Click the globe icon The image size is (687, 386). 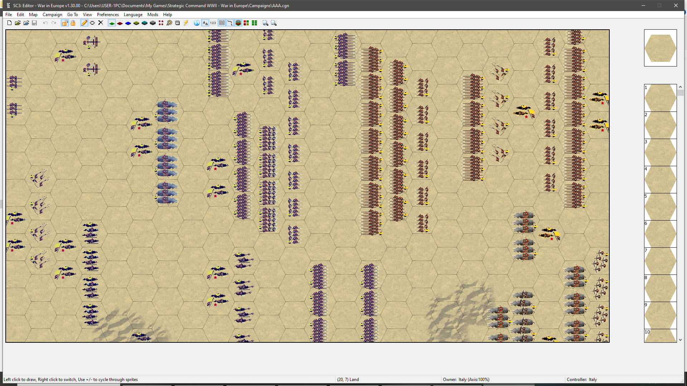click(x=197, y=23)
